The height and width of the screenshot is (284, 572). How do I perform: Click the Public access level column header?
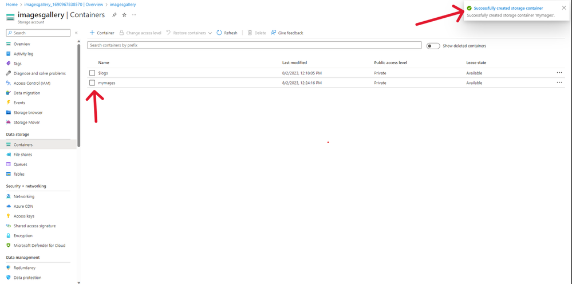pos(390,63)
